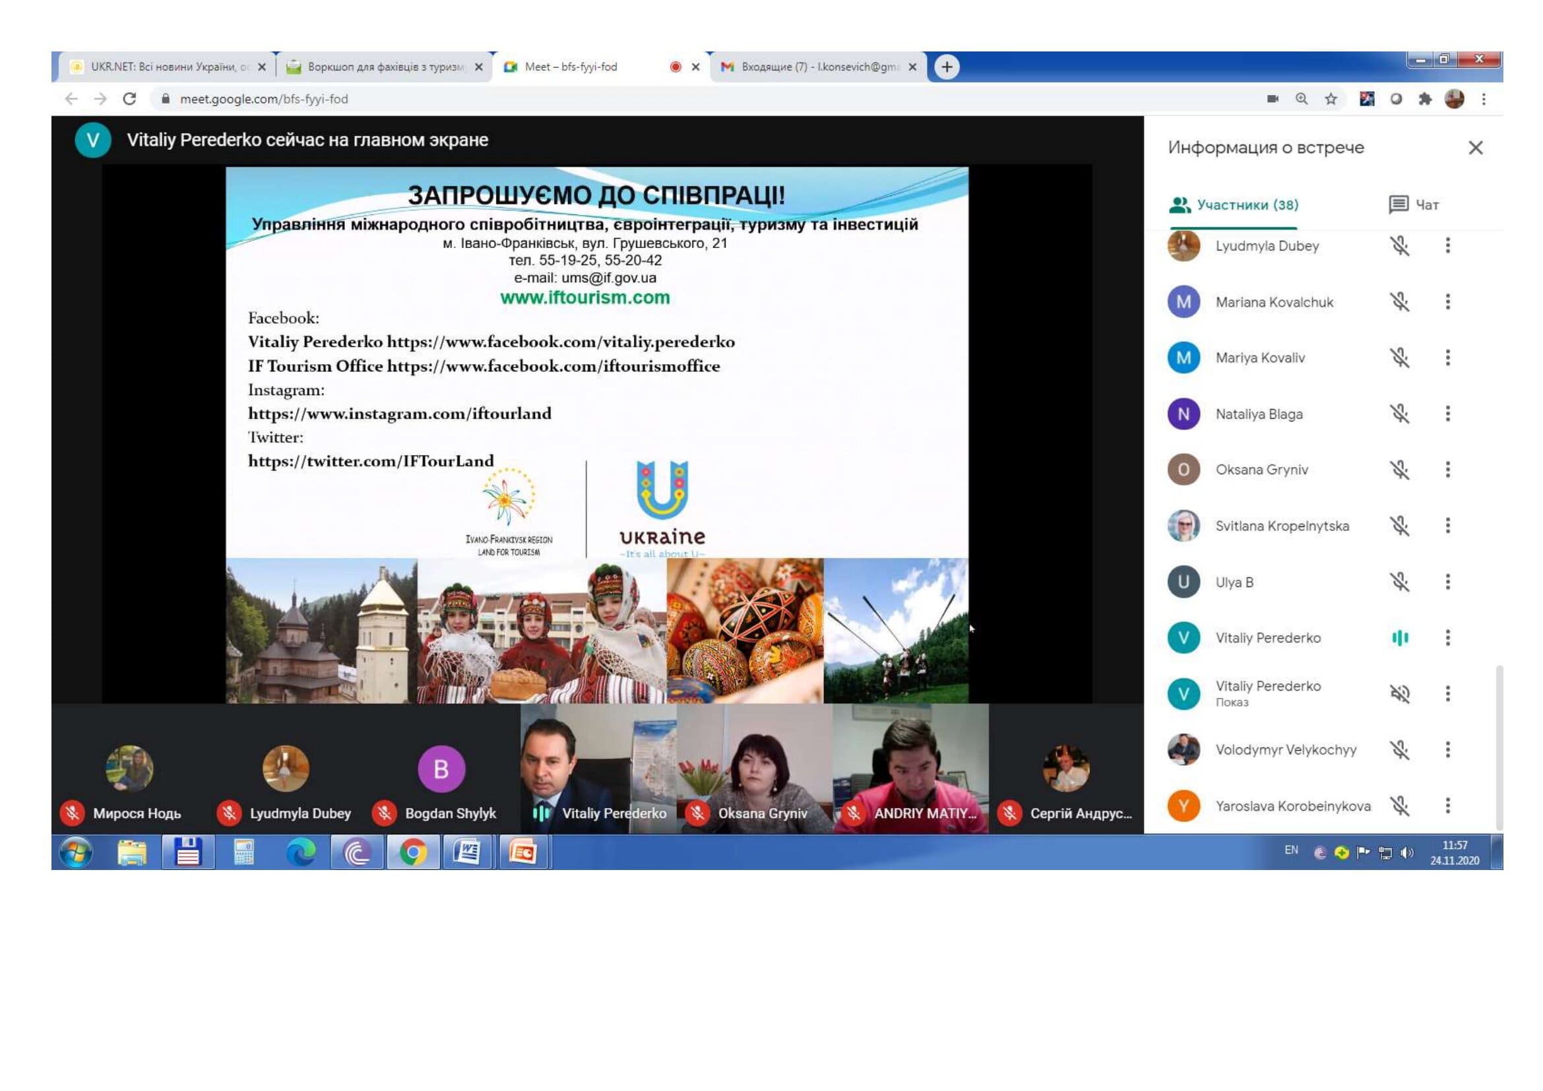
Task: Close the meeting information panel
Action: [x=1475, y=148]
